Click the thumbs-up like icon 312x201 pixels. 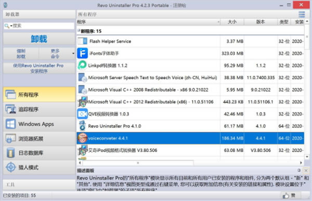285,196
